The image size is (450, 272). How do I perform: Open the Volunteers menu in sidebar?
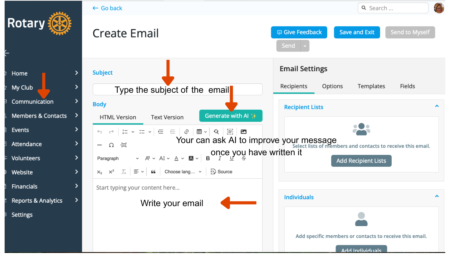26,158
